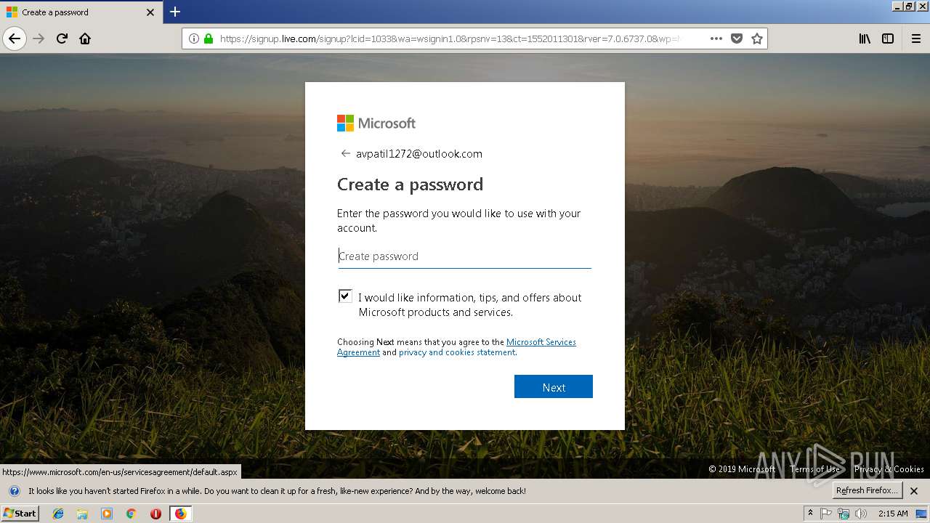Screen dimensions: 930x523
Task: Open a new tab with plus button
Action: coord(175,12)
